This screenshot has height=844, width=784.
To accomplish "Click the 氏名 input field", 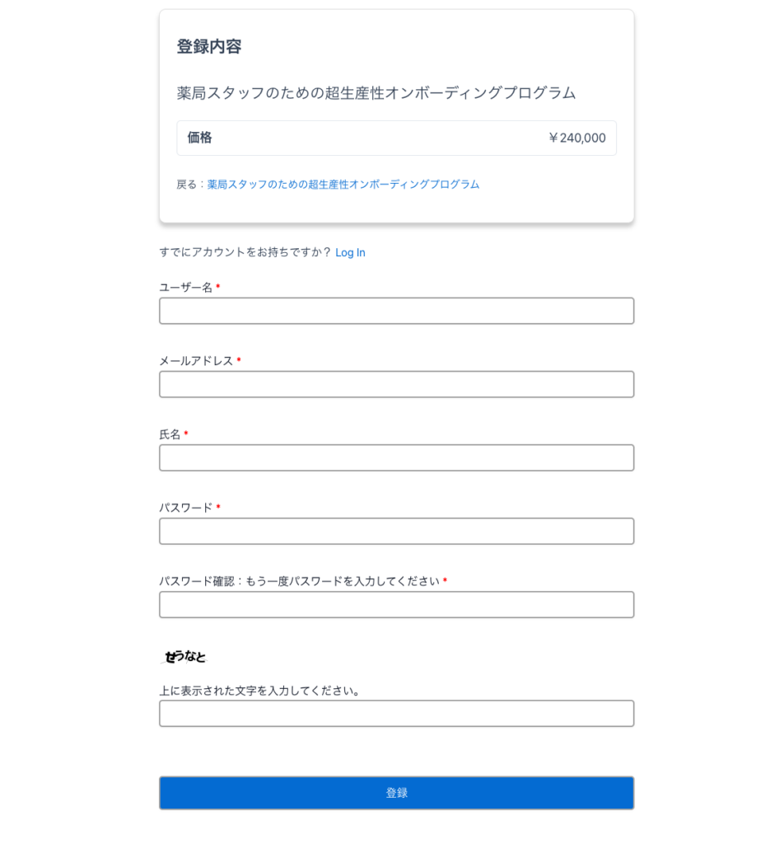I will click(396, 457).
